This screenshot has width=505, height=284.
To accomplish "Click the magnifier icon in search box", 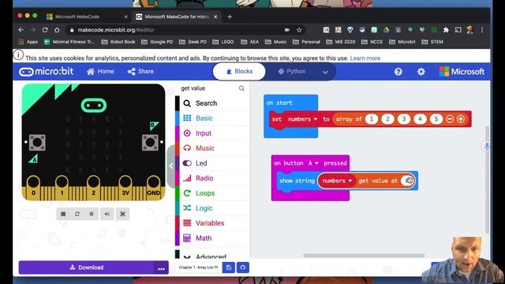I will tap(241, 88).
